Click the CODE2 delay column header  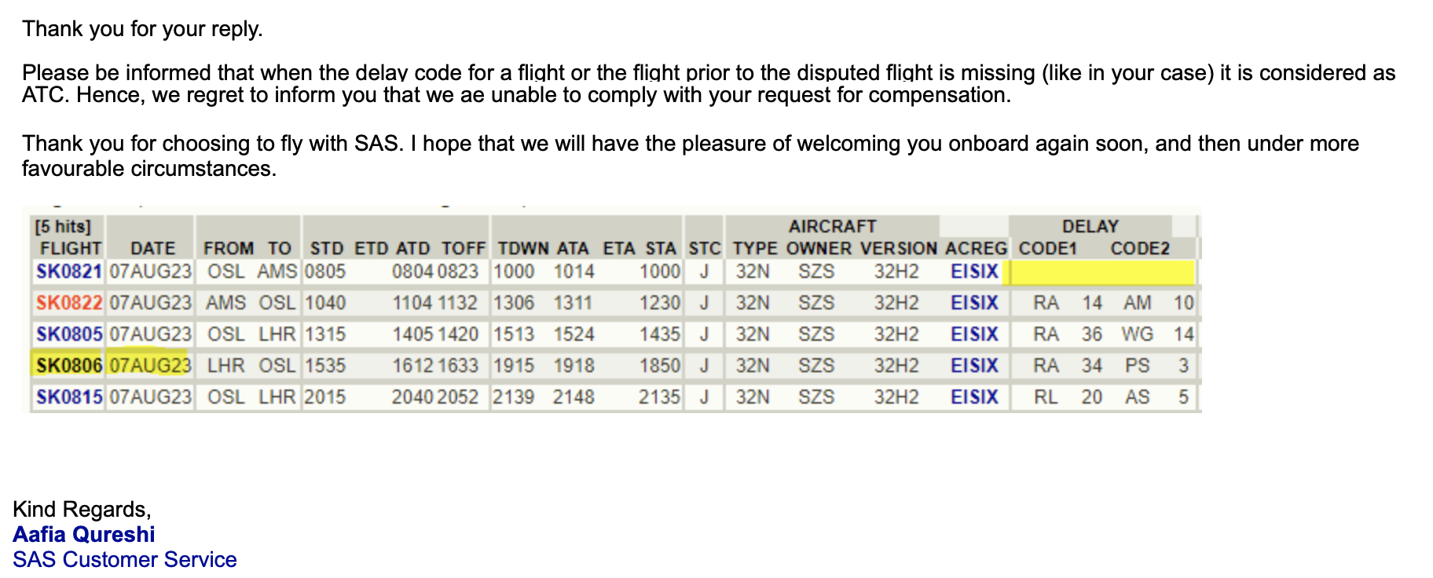1140,249
